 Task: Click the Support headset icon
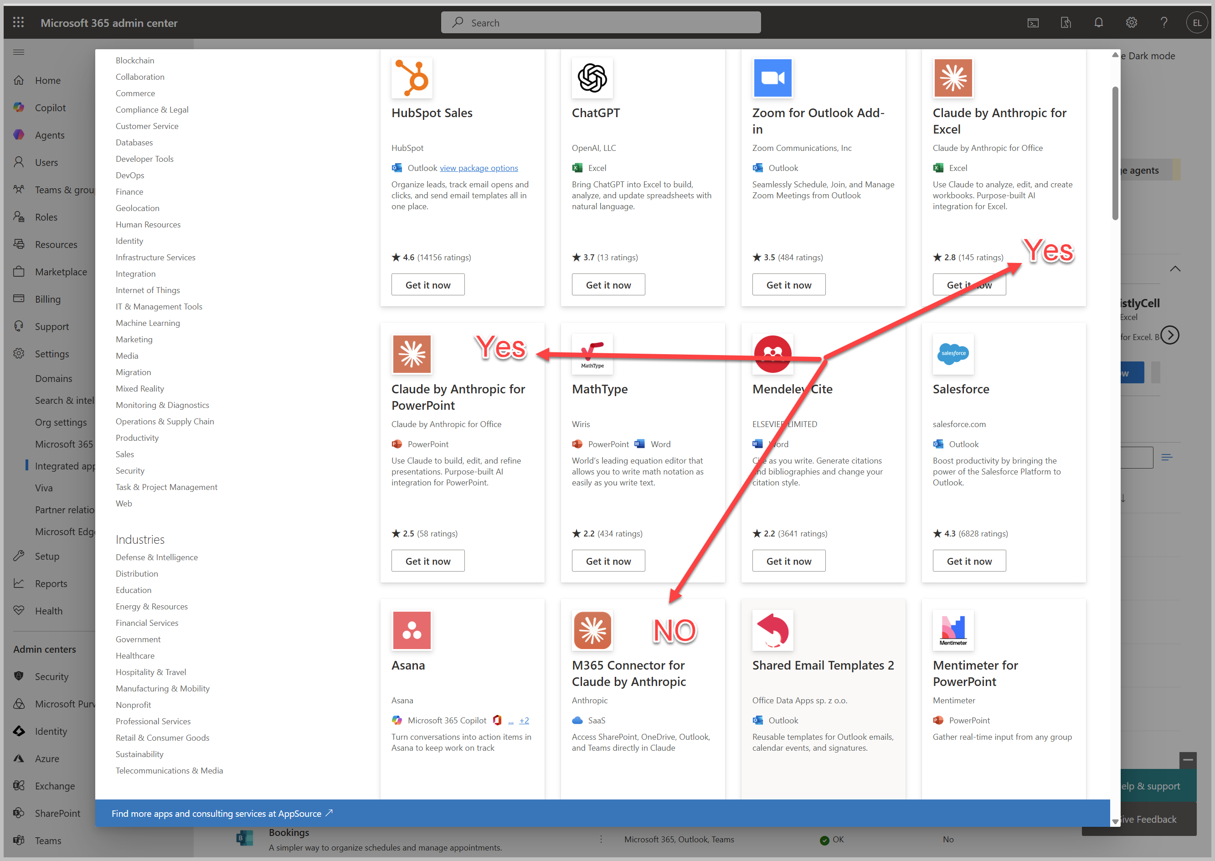pos(19,326)
